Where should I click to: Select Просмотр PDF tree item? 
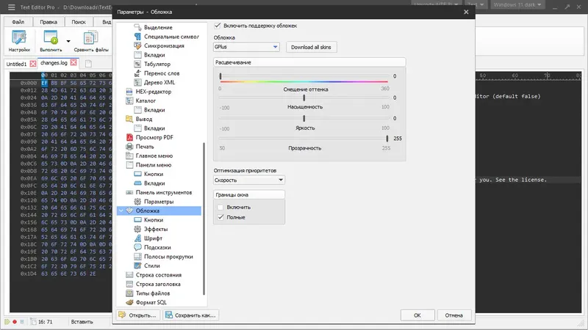click(154, 137)
